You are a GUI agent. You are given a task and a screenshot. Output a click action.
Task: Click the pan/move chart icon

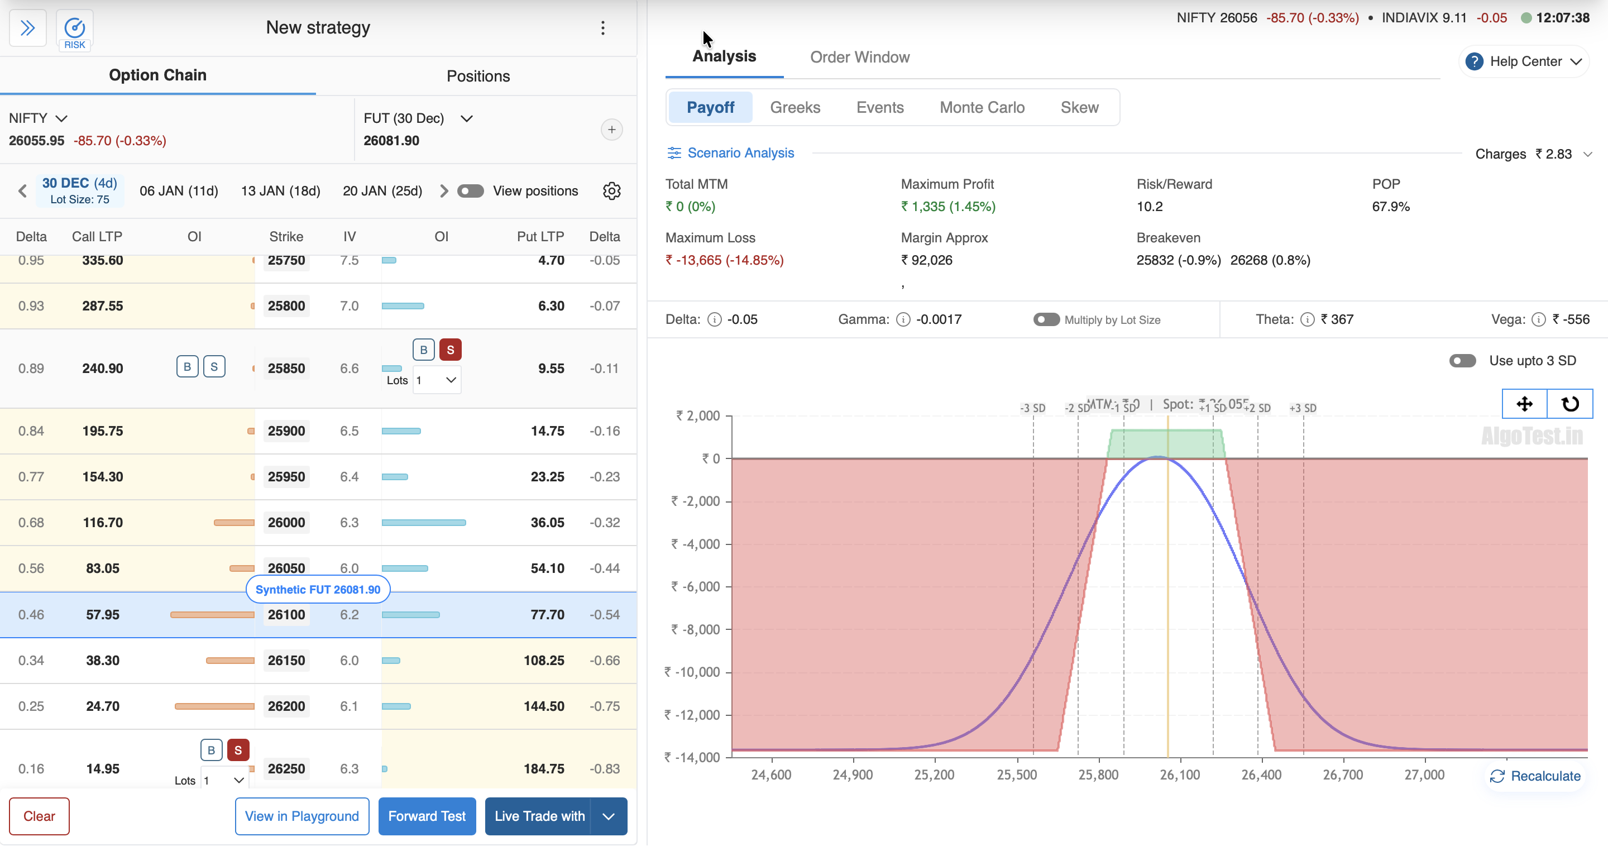(x=1524, y=404)
